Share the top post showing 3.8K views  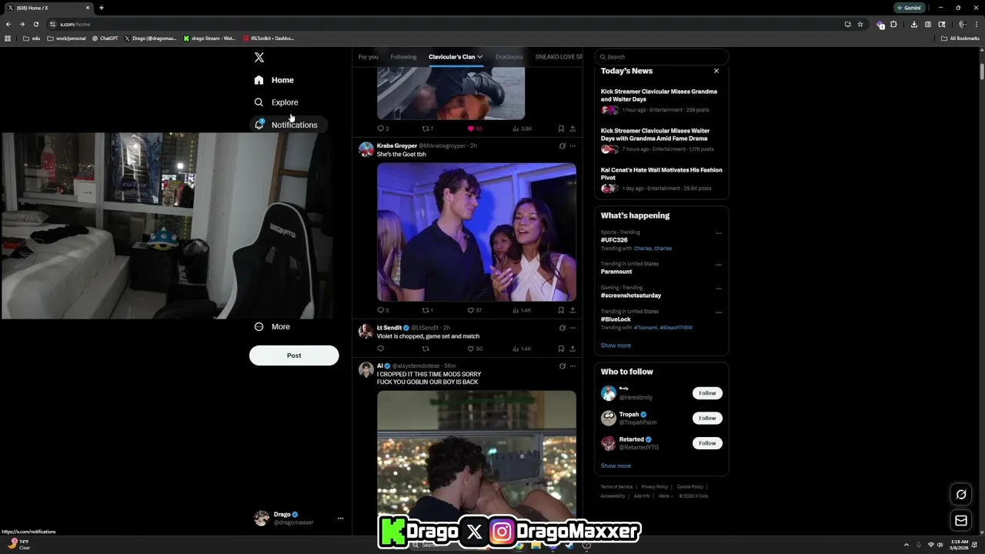tap(573, 128)
